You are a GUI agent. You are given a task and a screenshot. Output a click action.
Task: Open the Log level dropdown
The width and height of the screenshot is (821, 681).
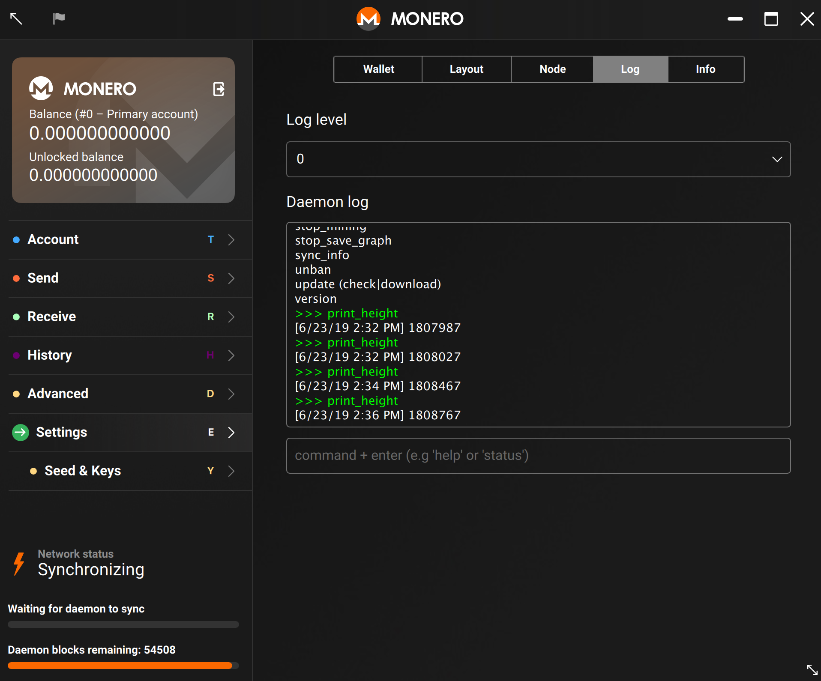[x=538, y=159]
